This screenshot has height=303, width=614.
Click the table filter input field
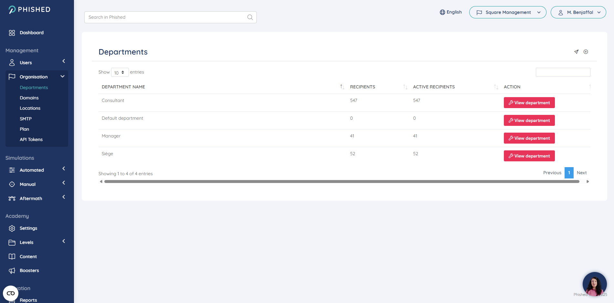pyautogui.click(x=563, y=72)
